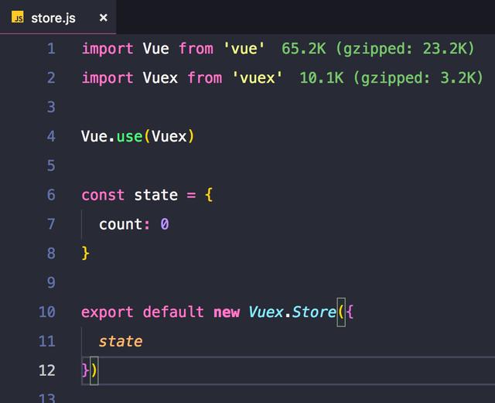Click line number 12 in gutter
495x403 pixels.
pyautogui.click(x=47, y=371)
